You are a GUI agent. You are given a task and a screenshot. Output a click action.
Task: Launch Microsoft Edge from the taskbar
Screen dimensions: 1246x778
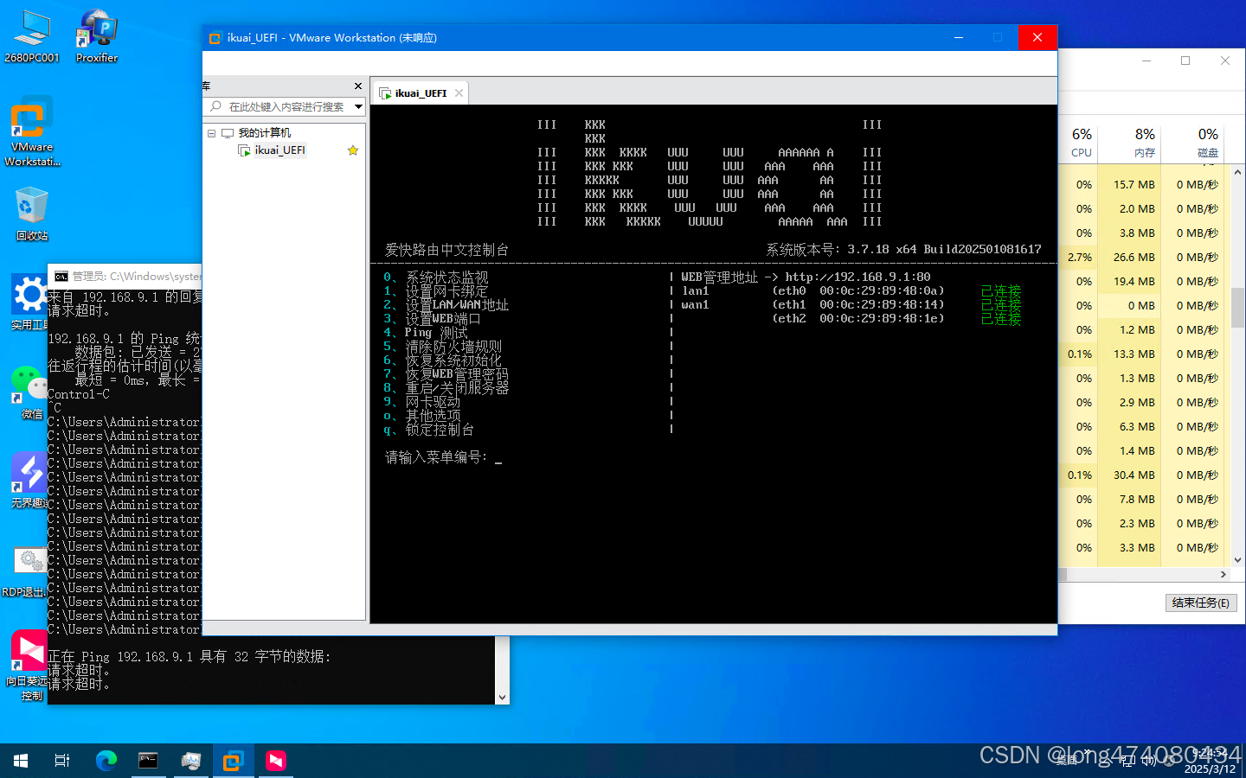[x=106, y=761]
